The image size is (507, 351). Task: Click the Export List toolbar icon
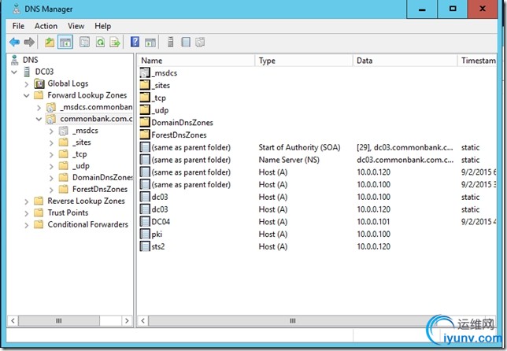pos(115,42)
